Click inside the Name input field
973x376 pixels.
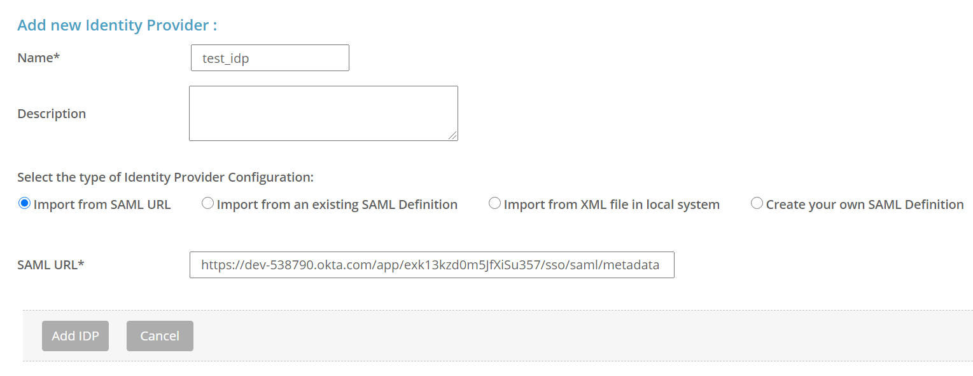point(269,57)
